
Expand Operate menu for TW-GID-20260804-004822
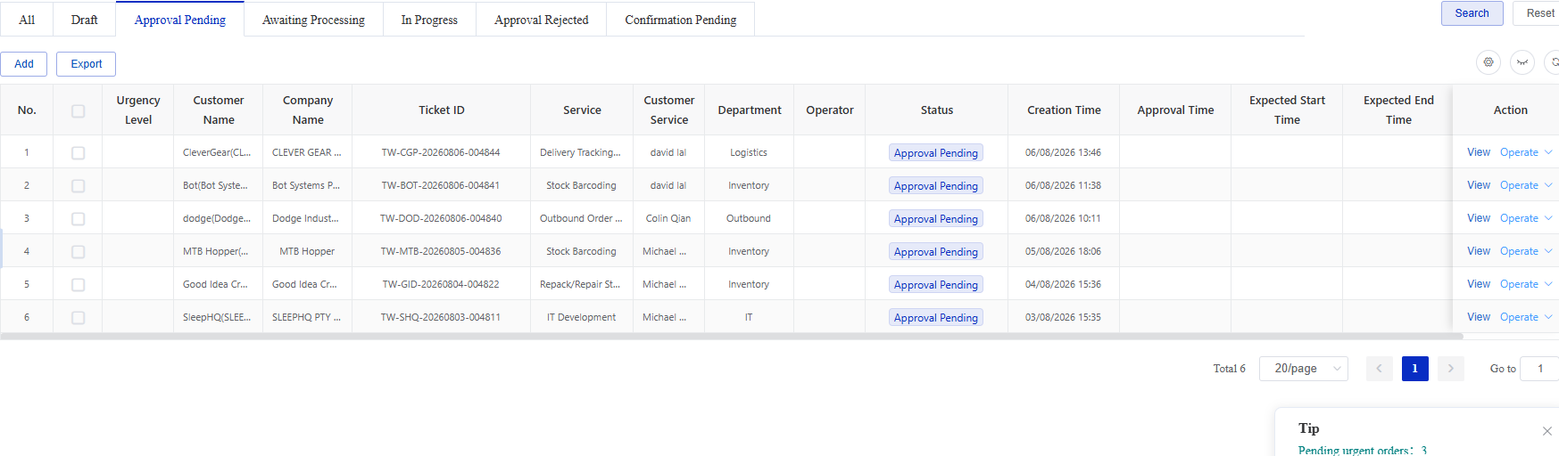1526,284
